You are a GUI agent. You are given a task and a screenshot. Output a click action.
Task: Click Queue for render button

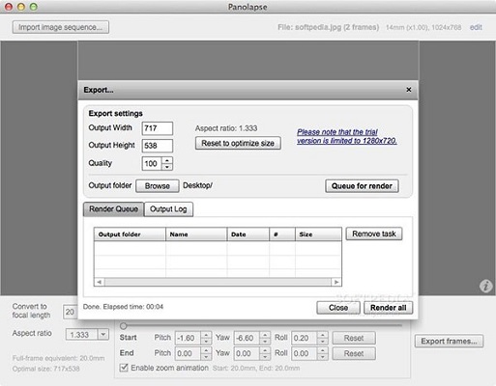click(x=362, y=186)
